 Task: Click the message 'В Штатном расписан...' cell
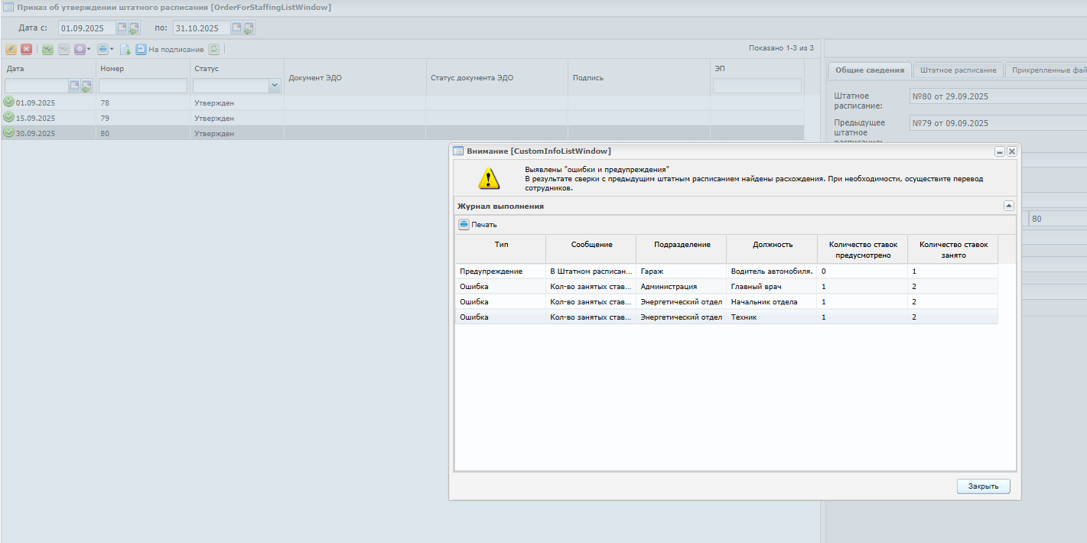pyautogui.click(x=591, y=271)
